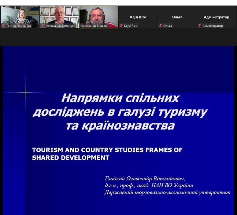The height and width of the screenshot is (215, 237).
Task: Click the large 'Ольга' name in tile
Action: point(177,17)
